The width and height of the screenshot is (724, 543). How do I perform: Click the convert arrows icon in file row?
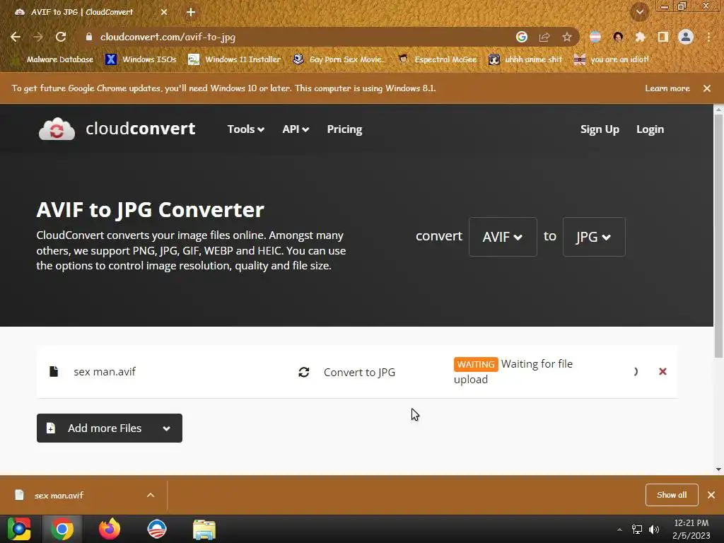click(x=304, y=372)
